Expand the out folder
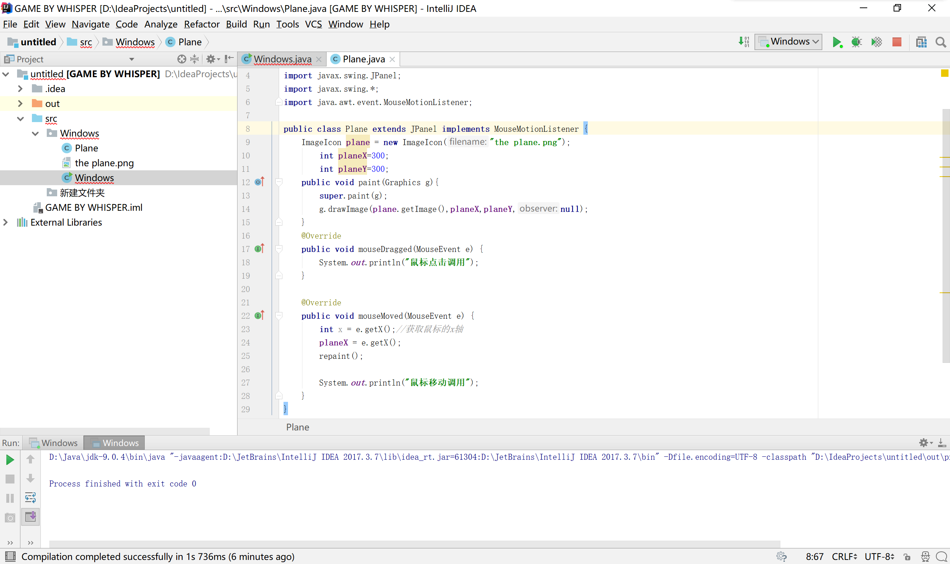This screenshot has width=950, height=564. coord(20,104)
